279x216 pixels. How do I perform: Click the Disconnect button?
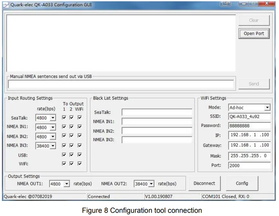tap(205, 183)
